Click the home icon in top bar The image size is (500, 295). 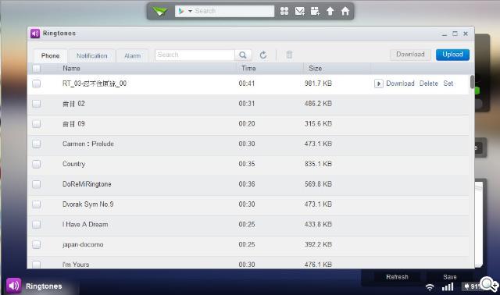pyautogui.click(x=345, y=11)
